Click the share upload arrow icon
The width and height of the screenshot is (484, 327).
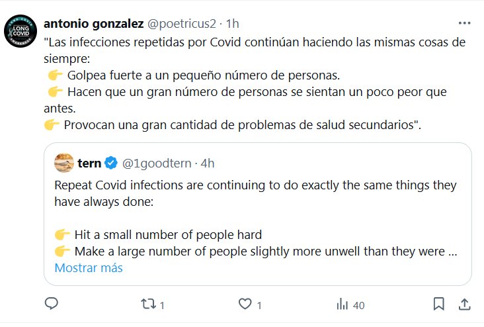tap(465, 304)
